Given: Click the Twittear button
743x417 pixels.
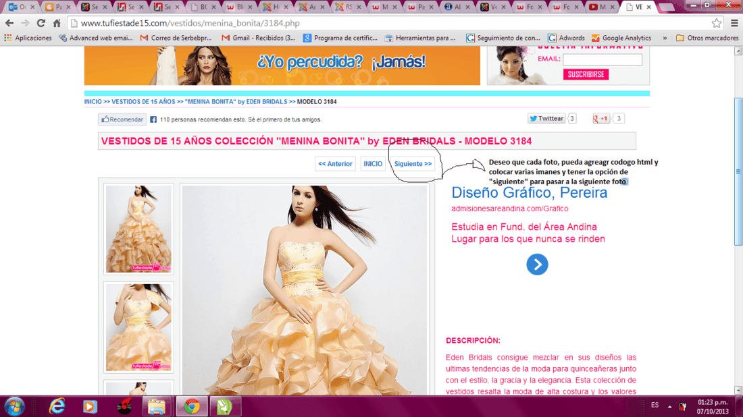Looking at the screenshot, I should pyautogui.click(x=546, y=118).
